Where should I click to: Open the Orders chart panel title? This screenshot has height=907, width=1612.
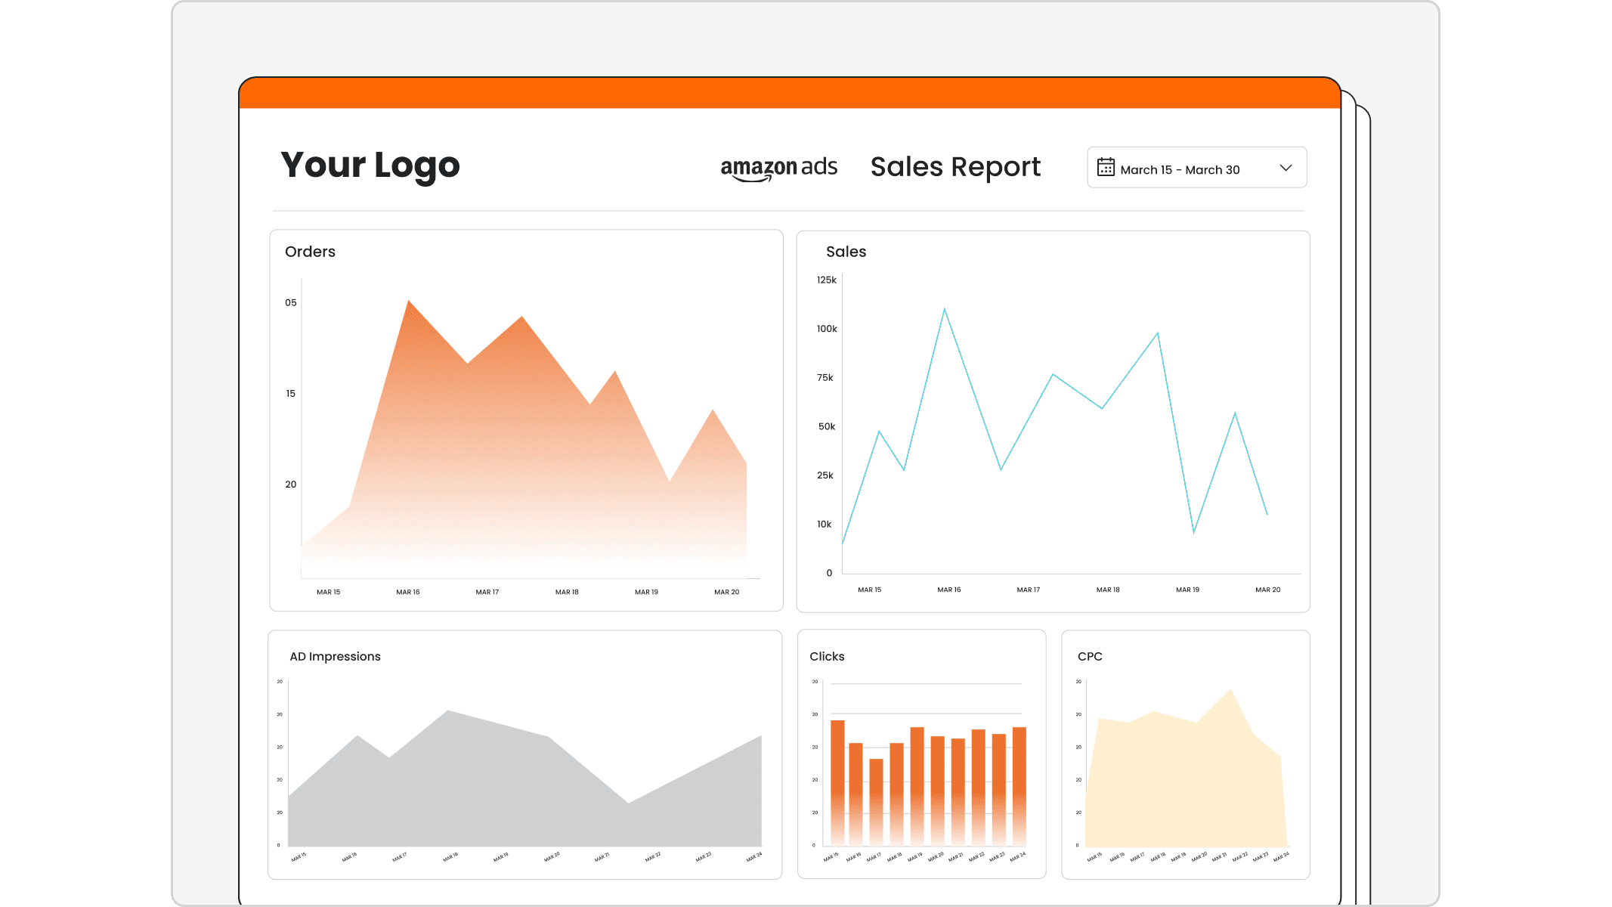310,252
